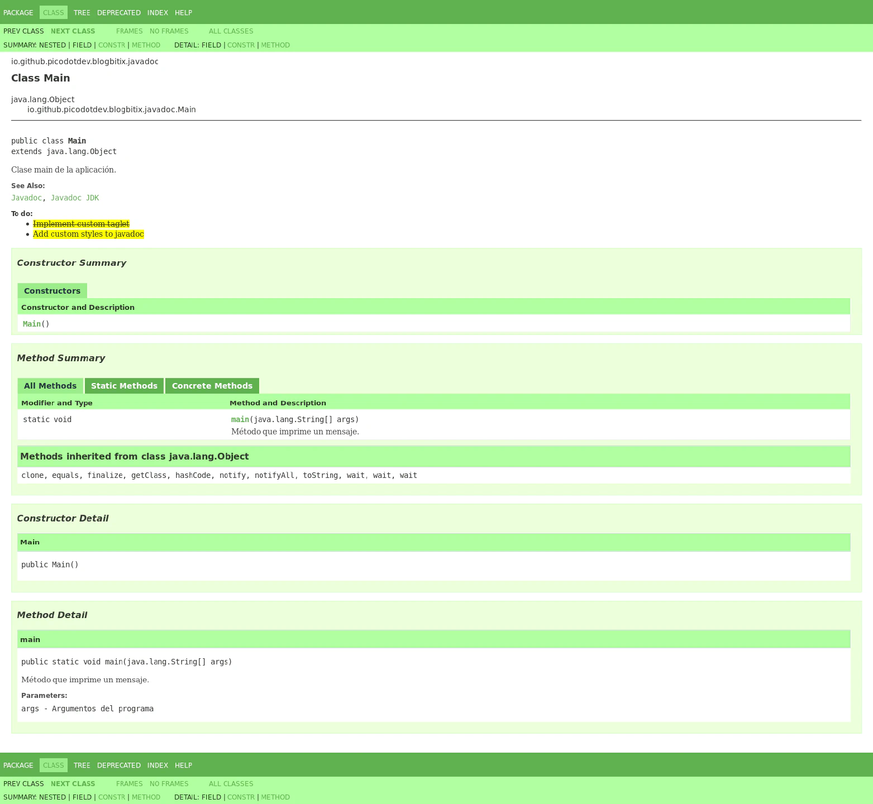
Task: Switch to FRAMES view at top
Action: (129, 31)
